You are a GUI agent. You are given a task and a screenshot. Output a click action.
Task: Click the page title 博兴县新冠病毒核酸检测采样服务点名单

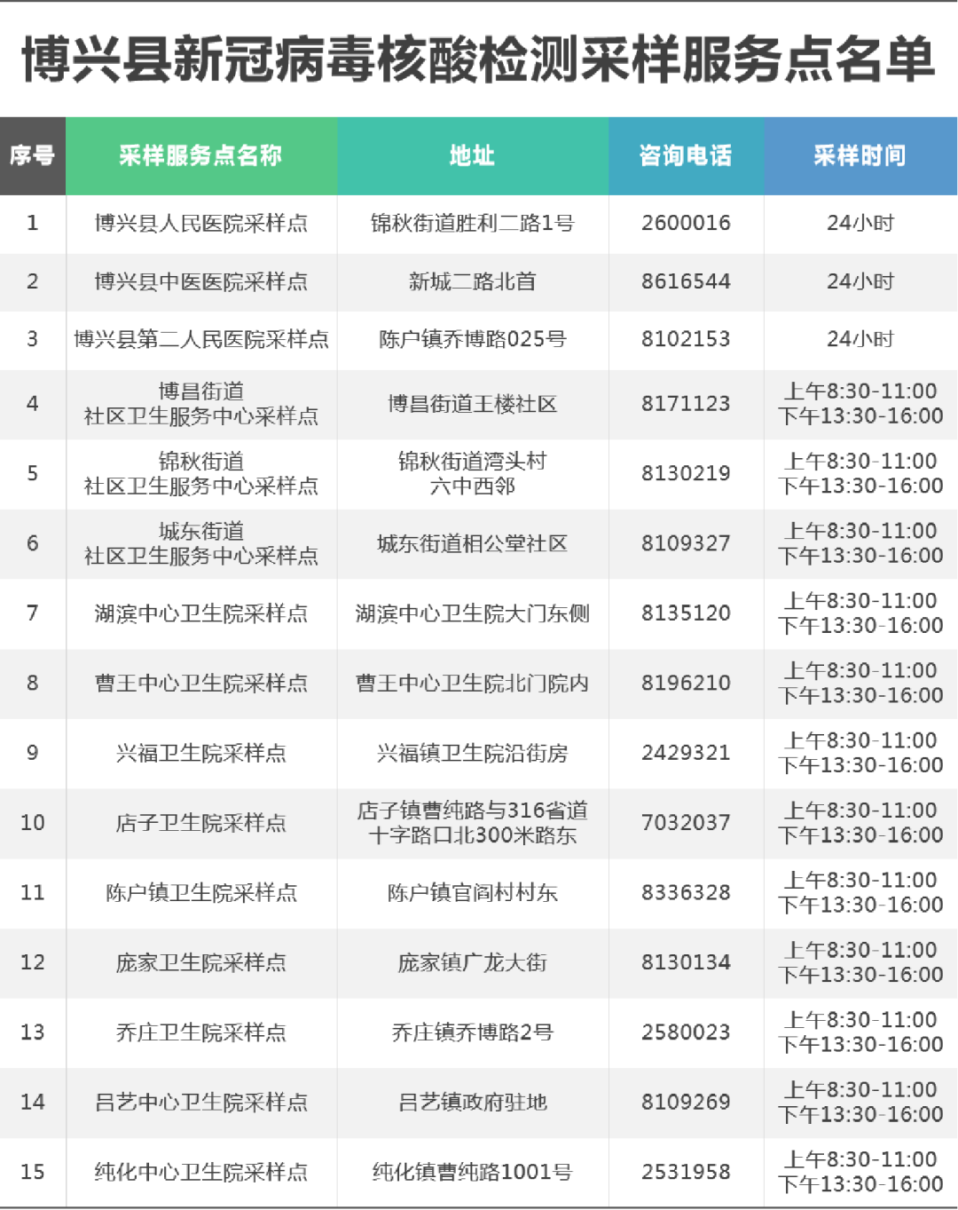tap(478, 59)
